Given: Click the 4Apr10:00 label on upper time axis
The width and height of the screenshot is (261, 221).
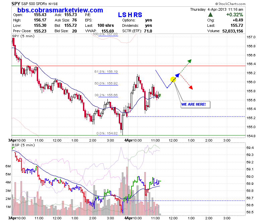Looking at the screenshot, I should (133, 140).
